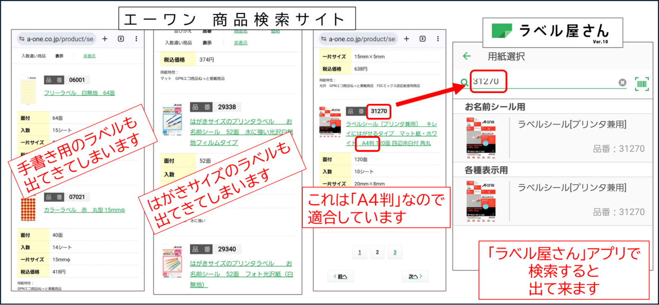Click 面付 64面 value
This screenshot has height=305, width=659.
click(58, 118)
